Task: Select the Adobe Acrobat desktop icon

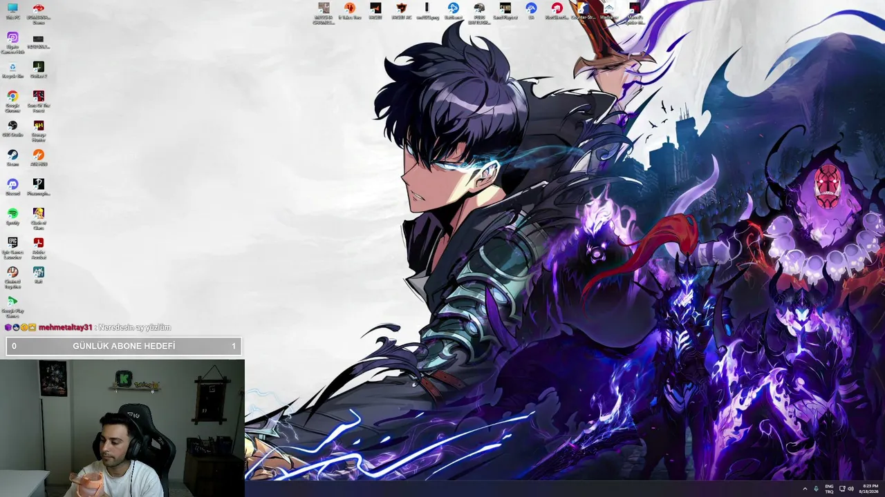Action: pyautogui.click(x=39, y=248)
